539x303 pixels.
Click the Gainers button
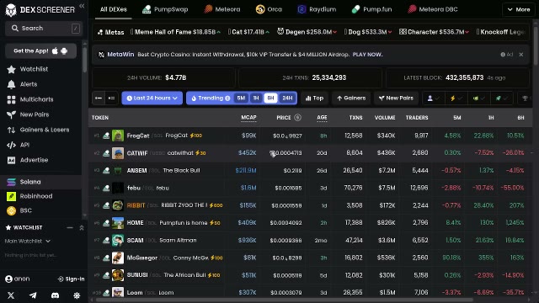(x=351, y=98)
